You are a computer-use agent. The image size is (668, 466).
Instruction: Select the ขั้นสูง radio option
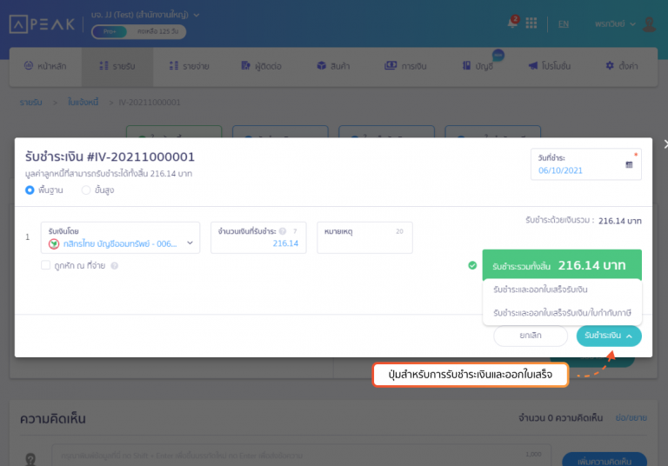point(85,190)
